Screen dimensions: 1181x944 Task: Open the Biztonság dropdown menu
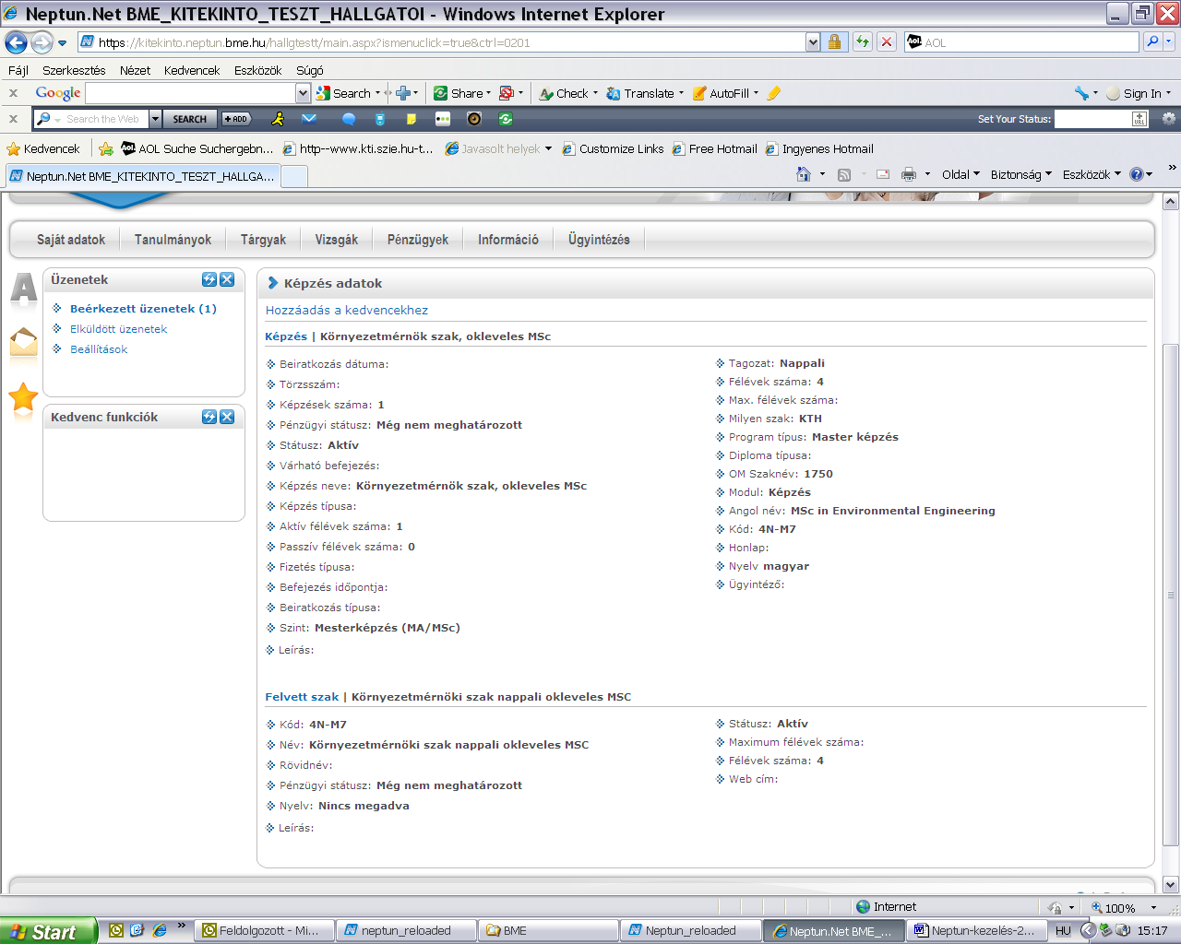(x=1021, y=174)
